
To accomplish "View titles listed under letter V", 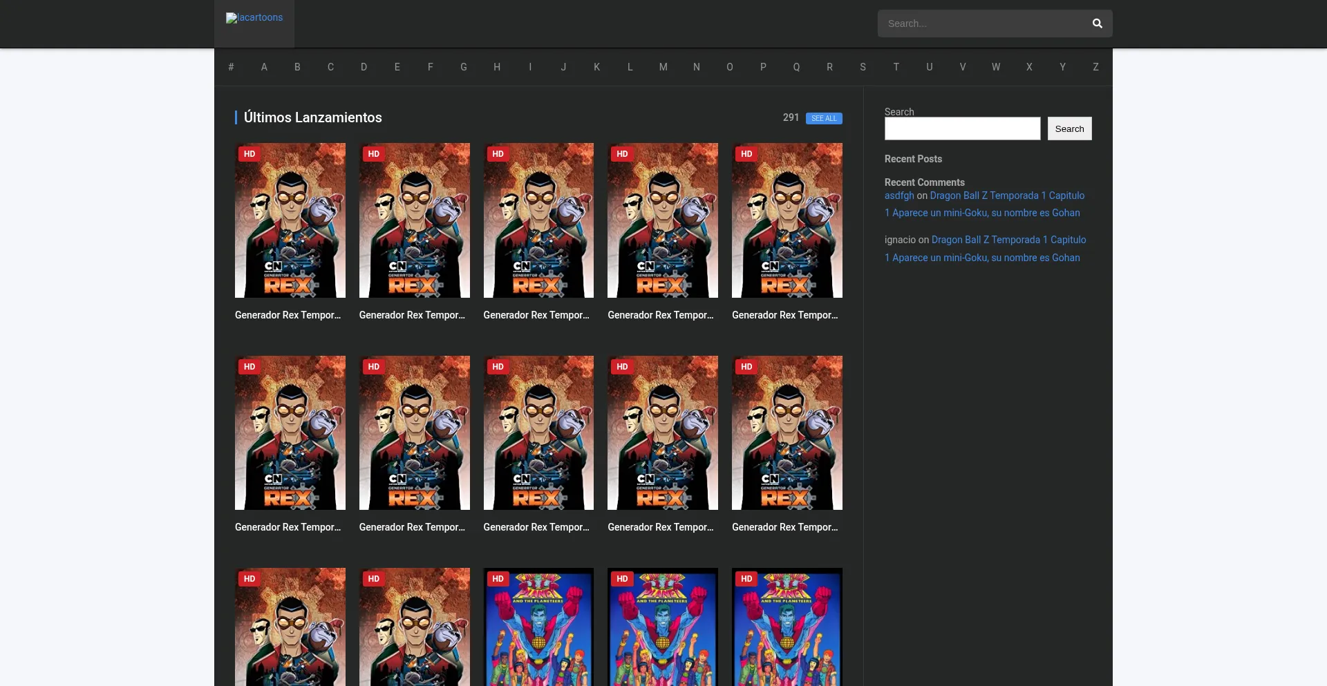I will pyautogui.click(x=963, y=67).
